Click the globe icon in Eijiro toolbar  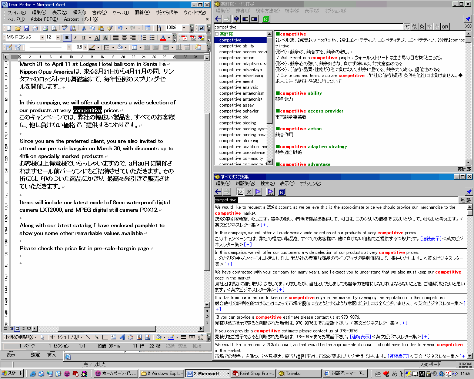click(x=236, y=19)
